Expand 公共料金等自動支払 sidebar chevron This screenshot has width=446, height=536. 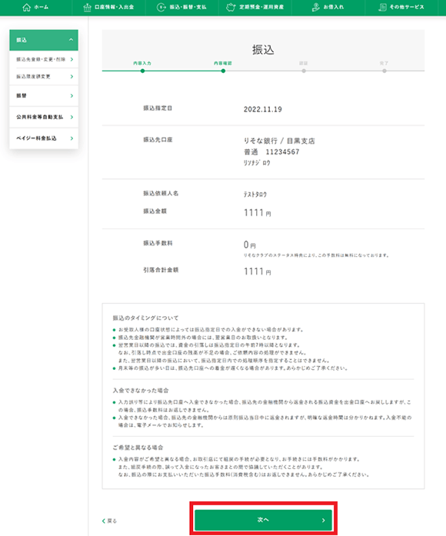(72, 117)
